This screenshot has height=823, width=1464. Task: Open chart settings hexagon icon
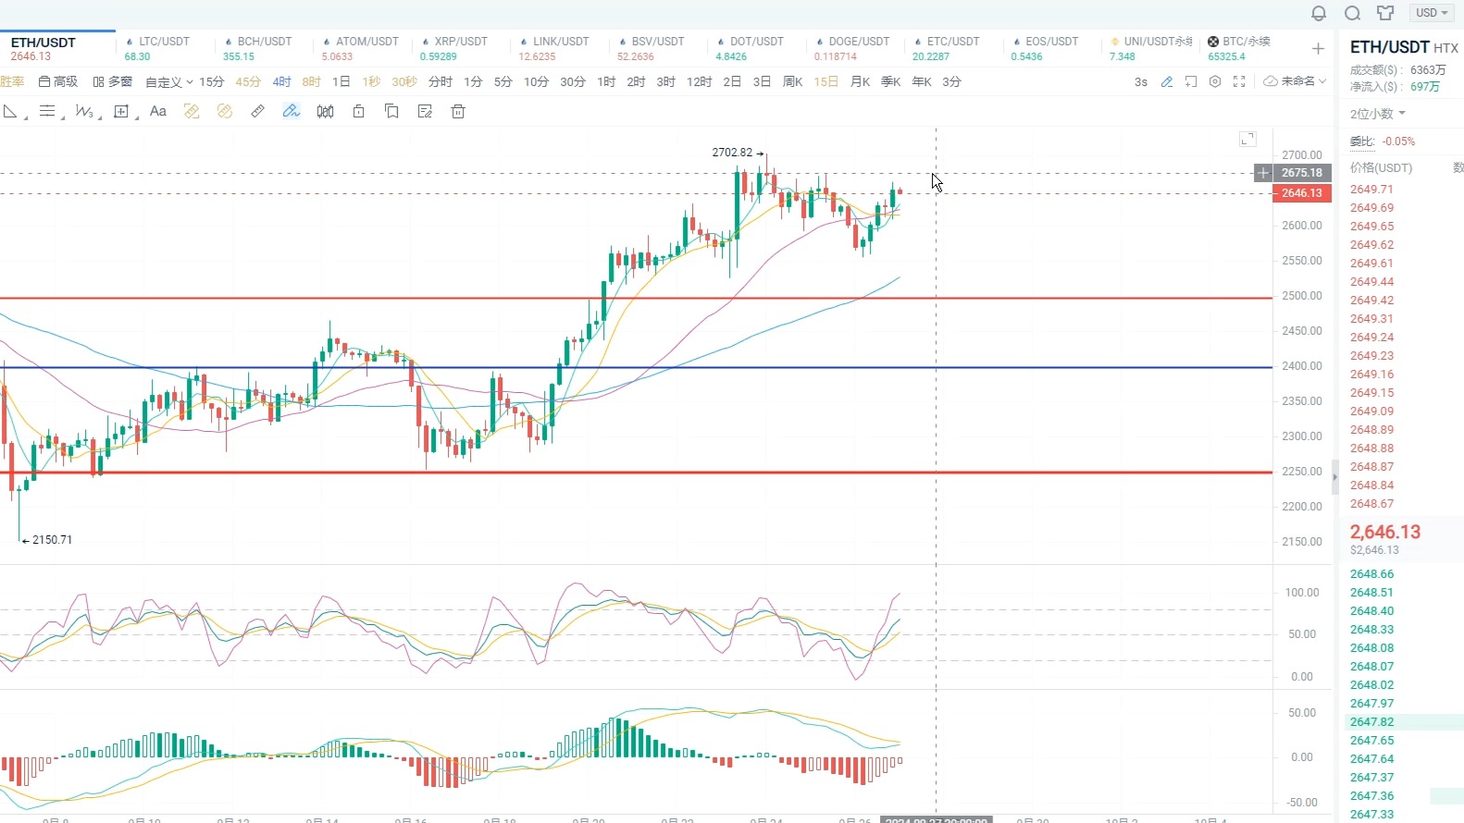(1215, 81)
